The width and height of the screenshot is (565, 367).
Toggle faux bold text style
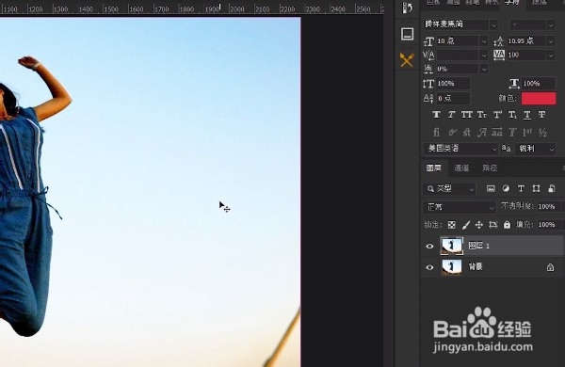436,115
